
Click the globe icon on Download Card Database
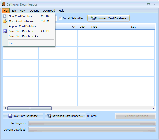[92, 18]
